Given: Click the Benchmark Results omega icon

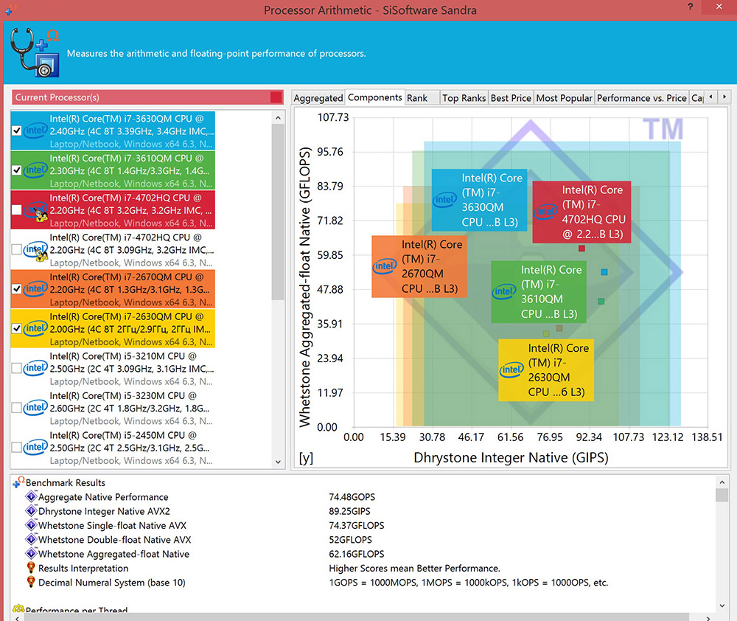Looking at the screenshot, I should point(19,482).
